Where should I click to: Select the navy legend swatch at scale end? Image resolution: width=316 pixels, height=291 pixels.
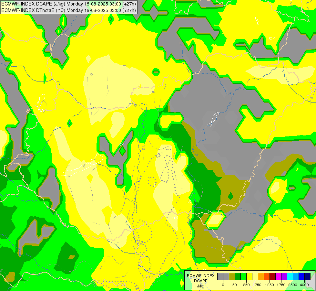pos(307,276)
